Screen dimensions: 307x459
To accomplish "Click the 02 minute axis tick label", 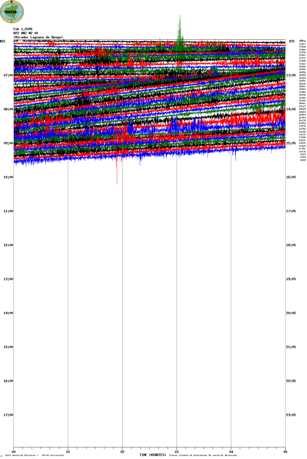I will point(122,452).
